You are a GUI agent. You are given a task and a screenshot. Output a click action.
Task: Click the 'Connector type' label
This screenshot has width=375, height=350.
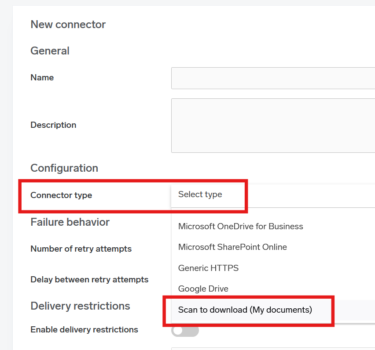61,195
